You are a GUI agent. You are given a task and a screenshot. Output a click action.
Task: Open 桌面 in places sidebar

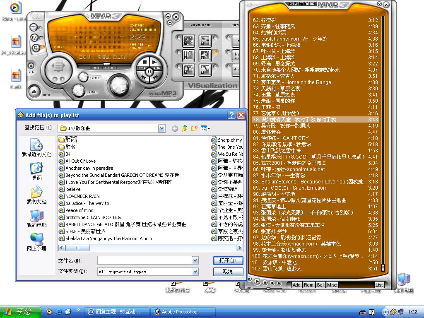(x=36, y=171)
